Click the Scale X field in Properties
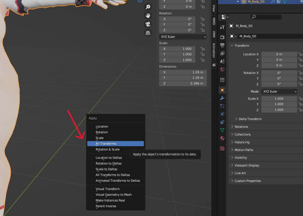Screen dimensions: 303x216 pos(279,99)
